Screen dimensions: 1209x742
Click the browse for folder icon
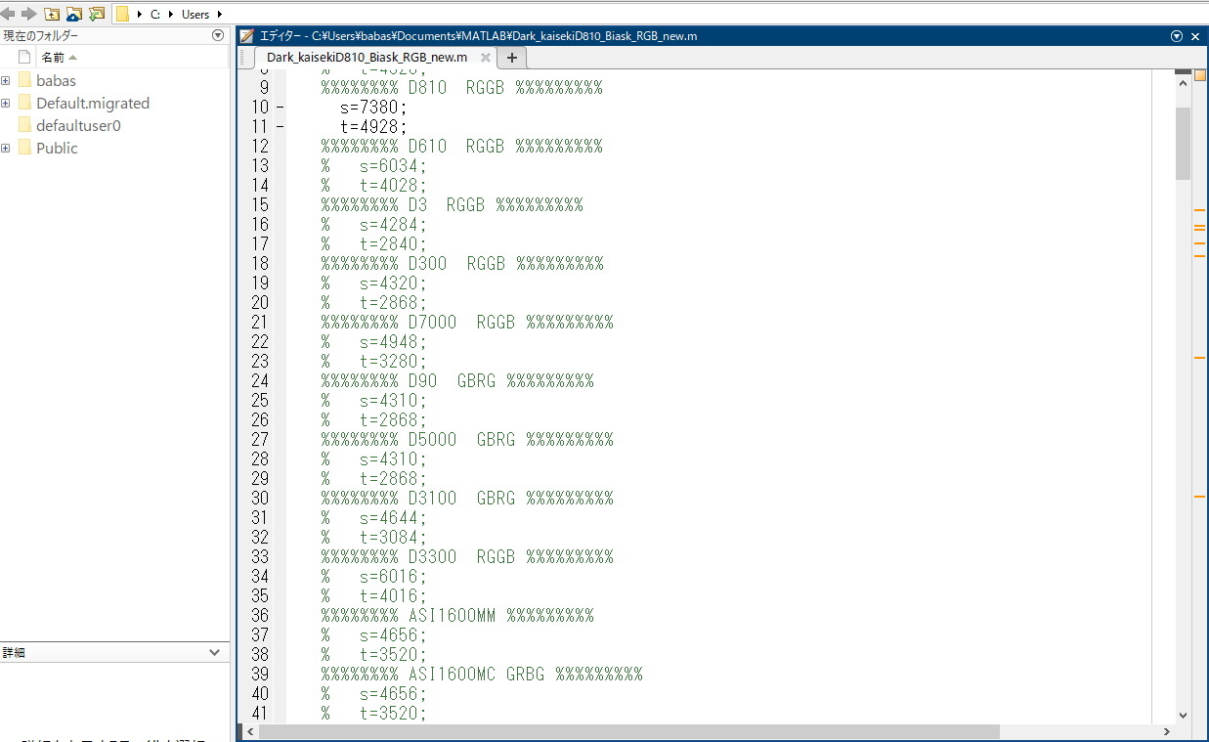(x=73, y=14)
